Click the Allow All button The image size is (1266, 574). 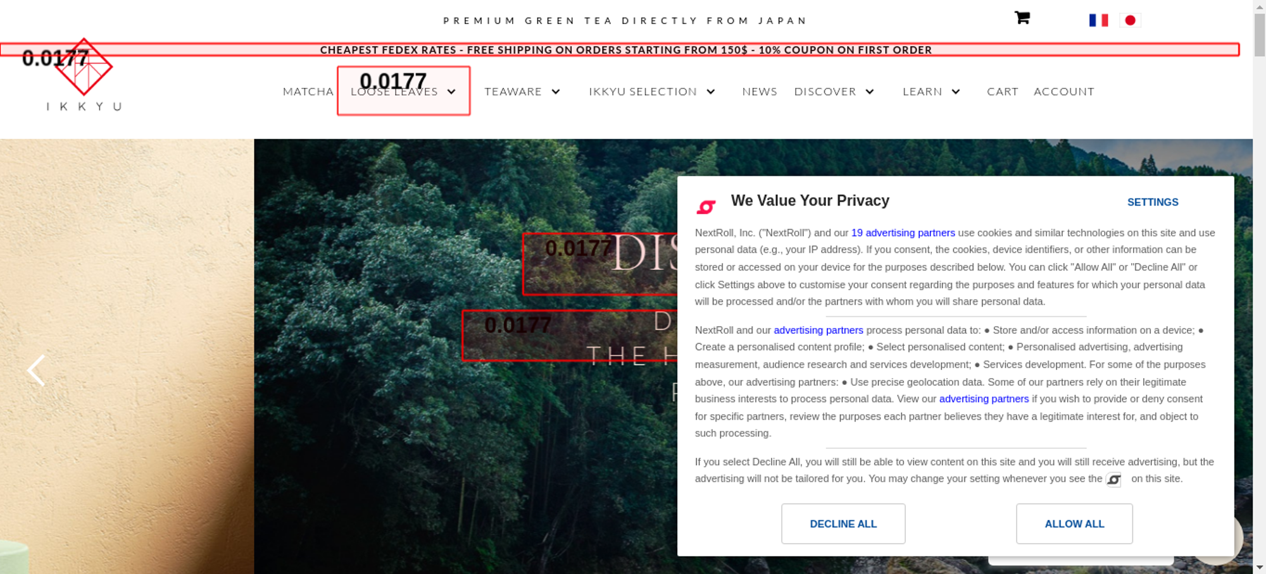1074,523
